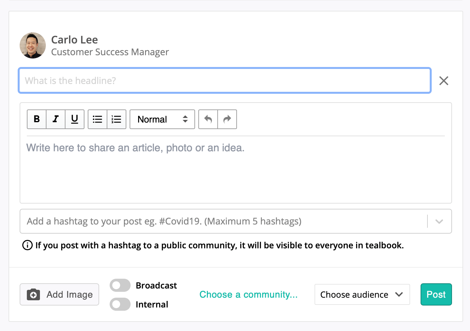The image size is (470, 331).
Task: Redo the last edit
Action: [x=227, y=119]
